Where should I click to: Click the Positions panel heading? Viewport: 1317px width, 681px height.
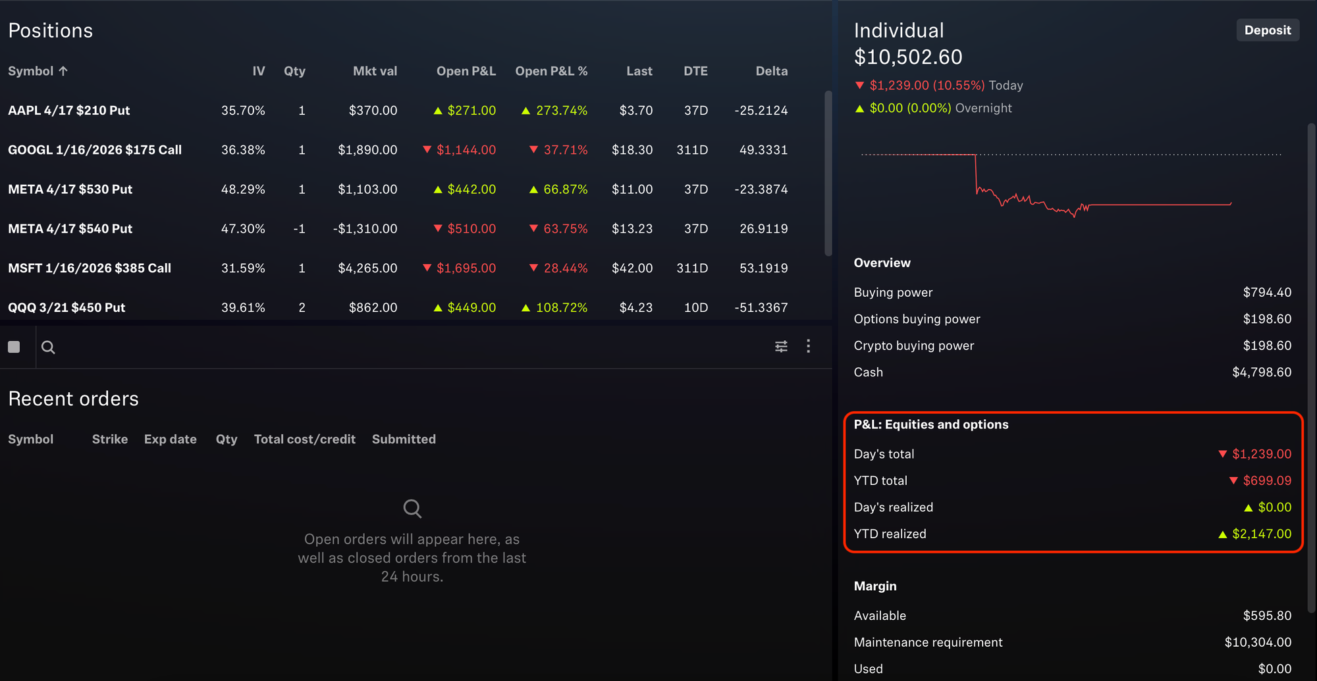(x=51, y=30)
